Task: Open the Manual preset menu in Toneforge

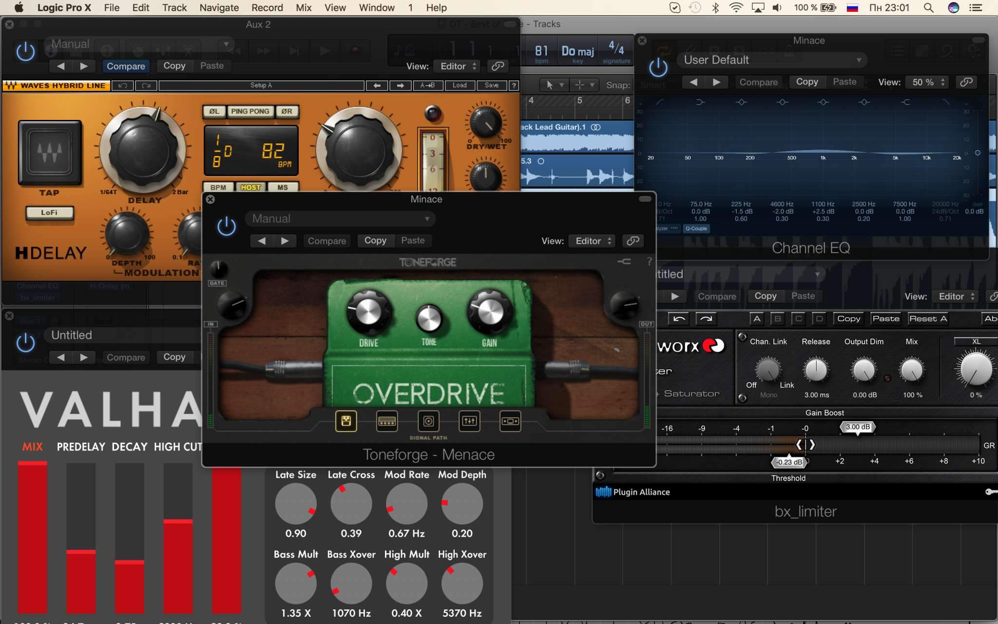Action: [340, 219]
